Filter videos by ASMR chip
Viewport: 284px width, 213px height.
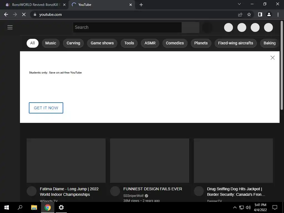(x=150, y=43)
